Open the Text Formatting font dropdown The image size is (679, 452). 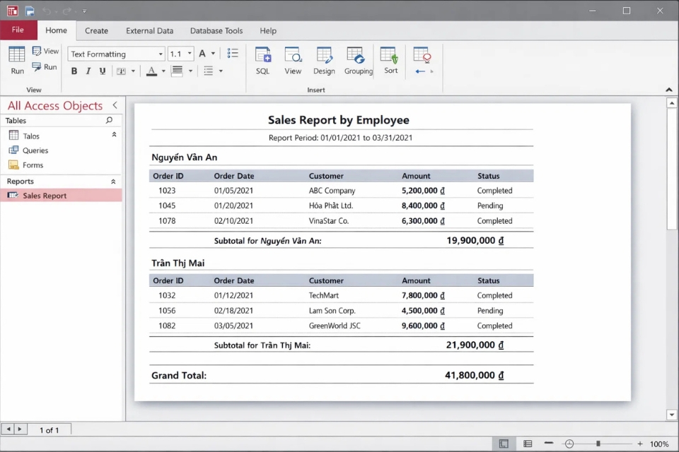pos(117,54)
